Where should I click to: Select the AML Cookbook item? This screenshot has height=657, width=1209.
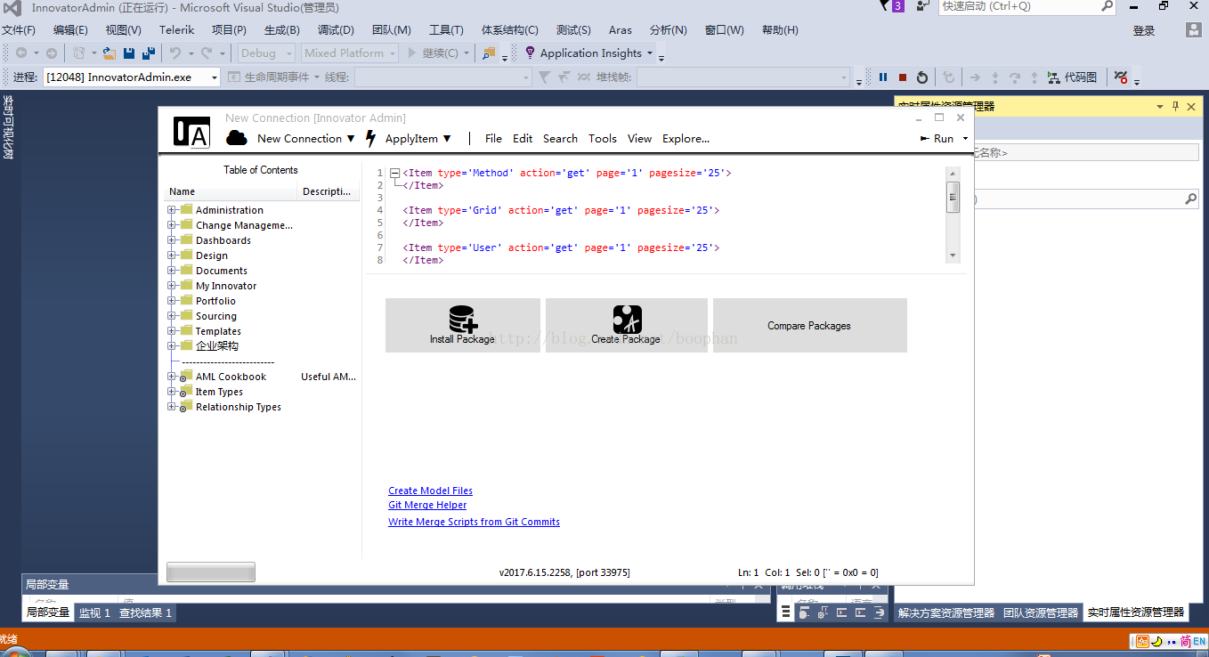pos(231,377)
